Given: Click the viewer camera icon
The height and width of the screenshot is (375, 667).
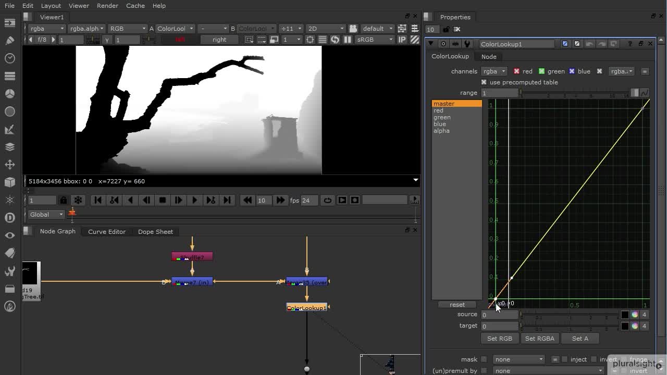Looking at the screenshot, I should [353, 29].
